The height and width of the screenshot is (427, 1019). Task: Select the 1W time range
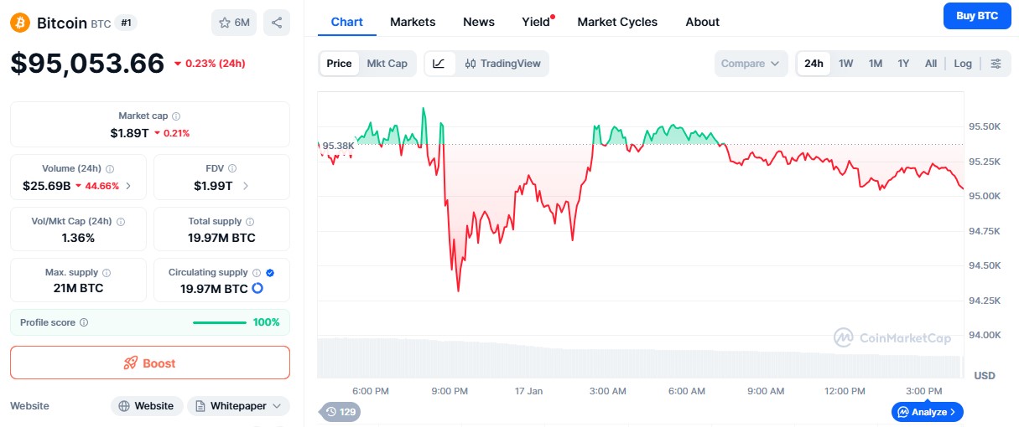coord(846,64)
